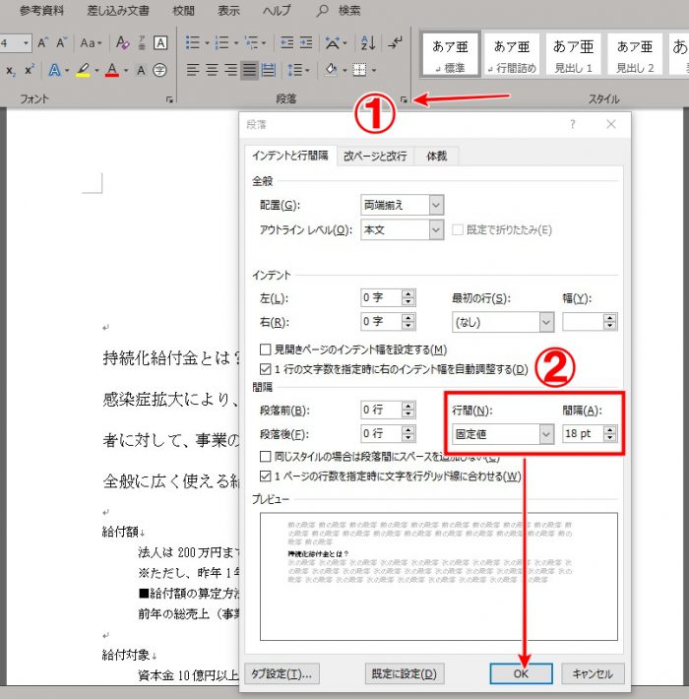Open font color dropdown arrow
Viewport: 689px width, 699px height.
tap(126, 71)
